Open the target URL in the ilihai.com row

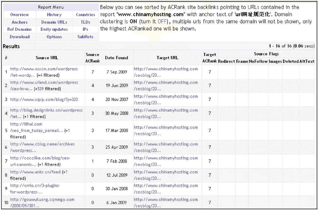tap(166, 130)
